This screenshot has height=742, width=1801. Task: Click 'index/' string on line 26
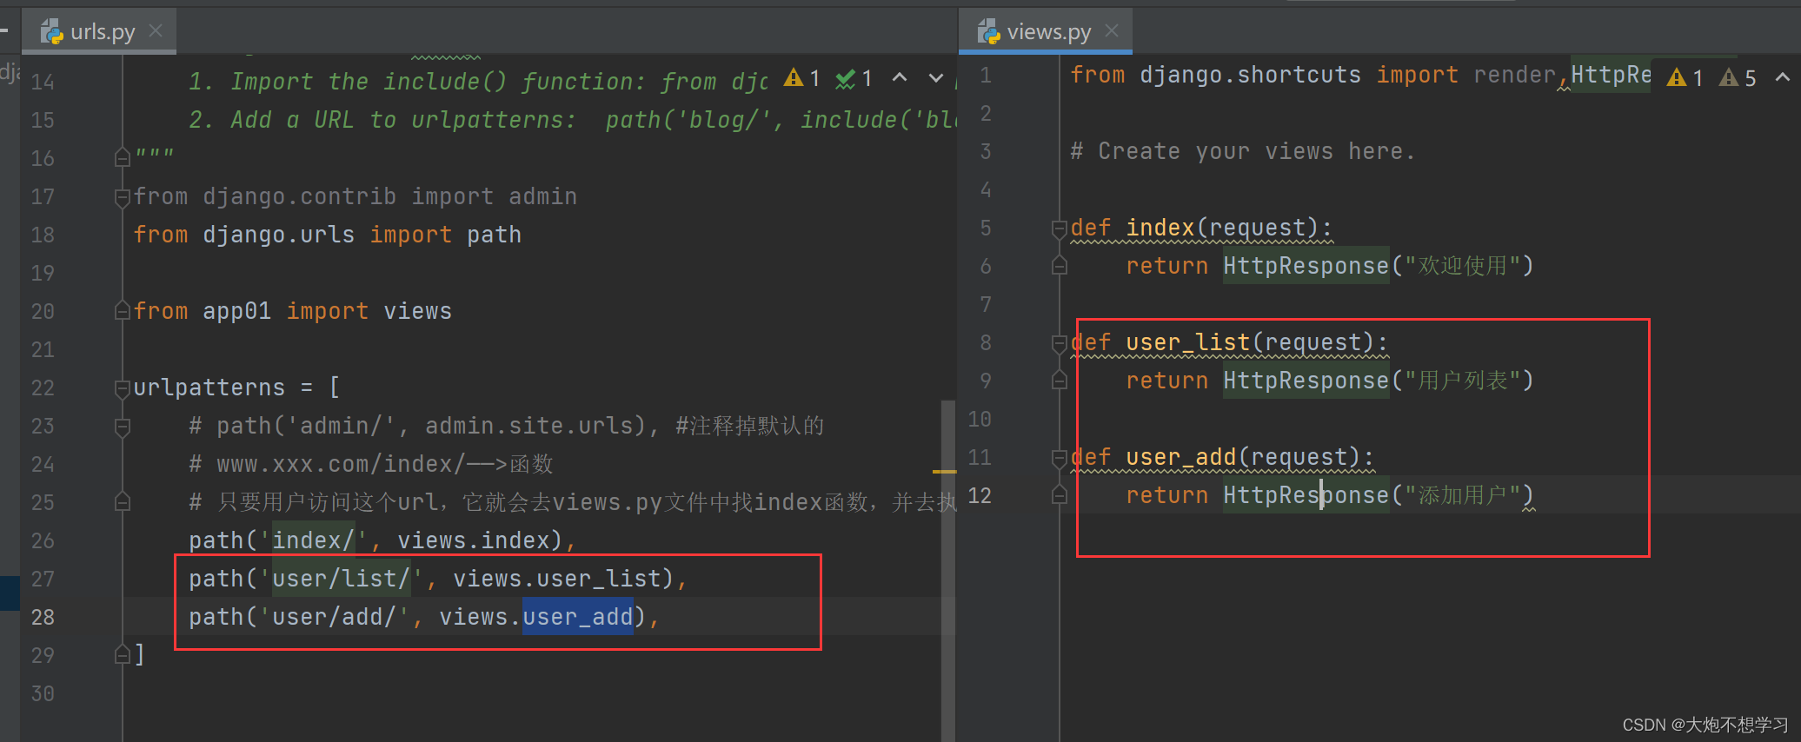(314, 540)
